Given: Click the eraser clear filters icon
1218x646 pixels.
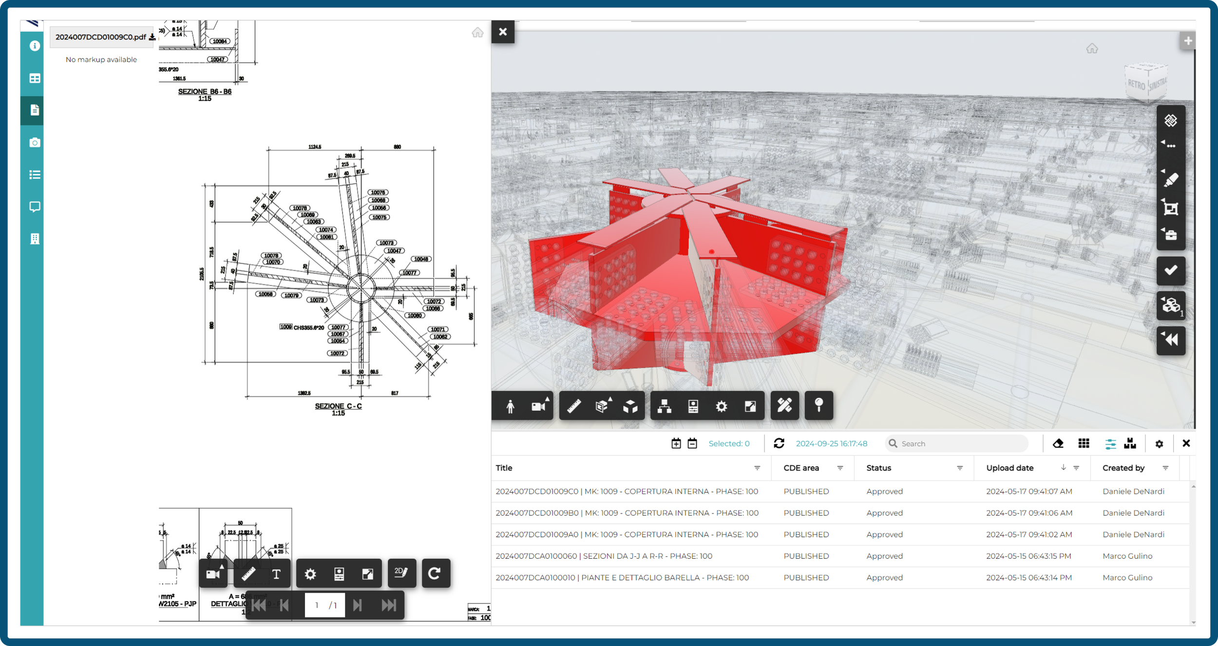Looking at the screenshot, I should click(1058, 443).
